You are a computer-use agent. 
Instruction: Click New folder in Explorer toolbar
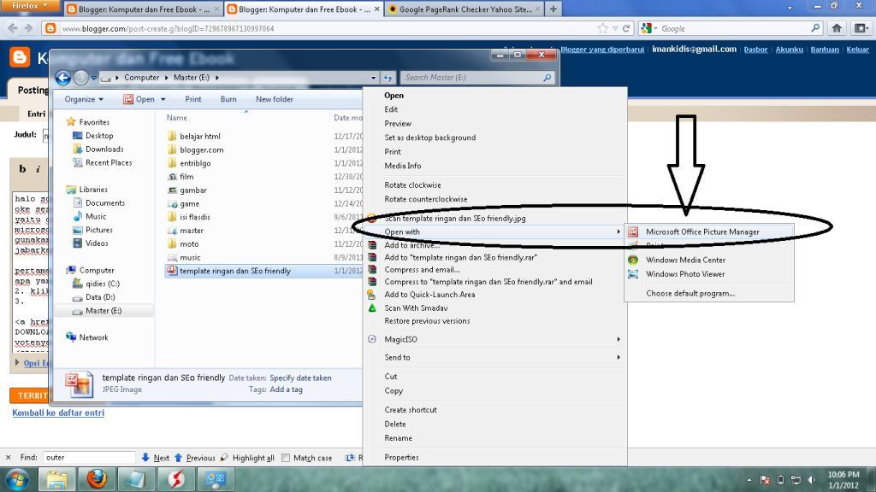pyautogui.click(x=275, y=99)
